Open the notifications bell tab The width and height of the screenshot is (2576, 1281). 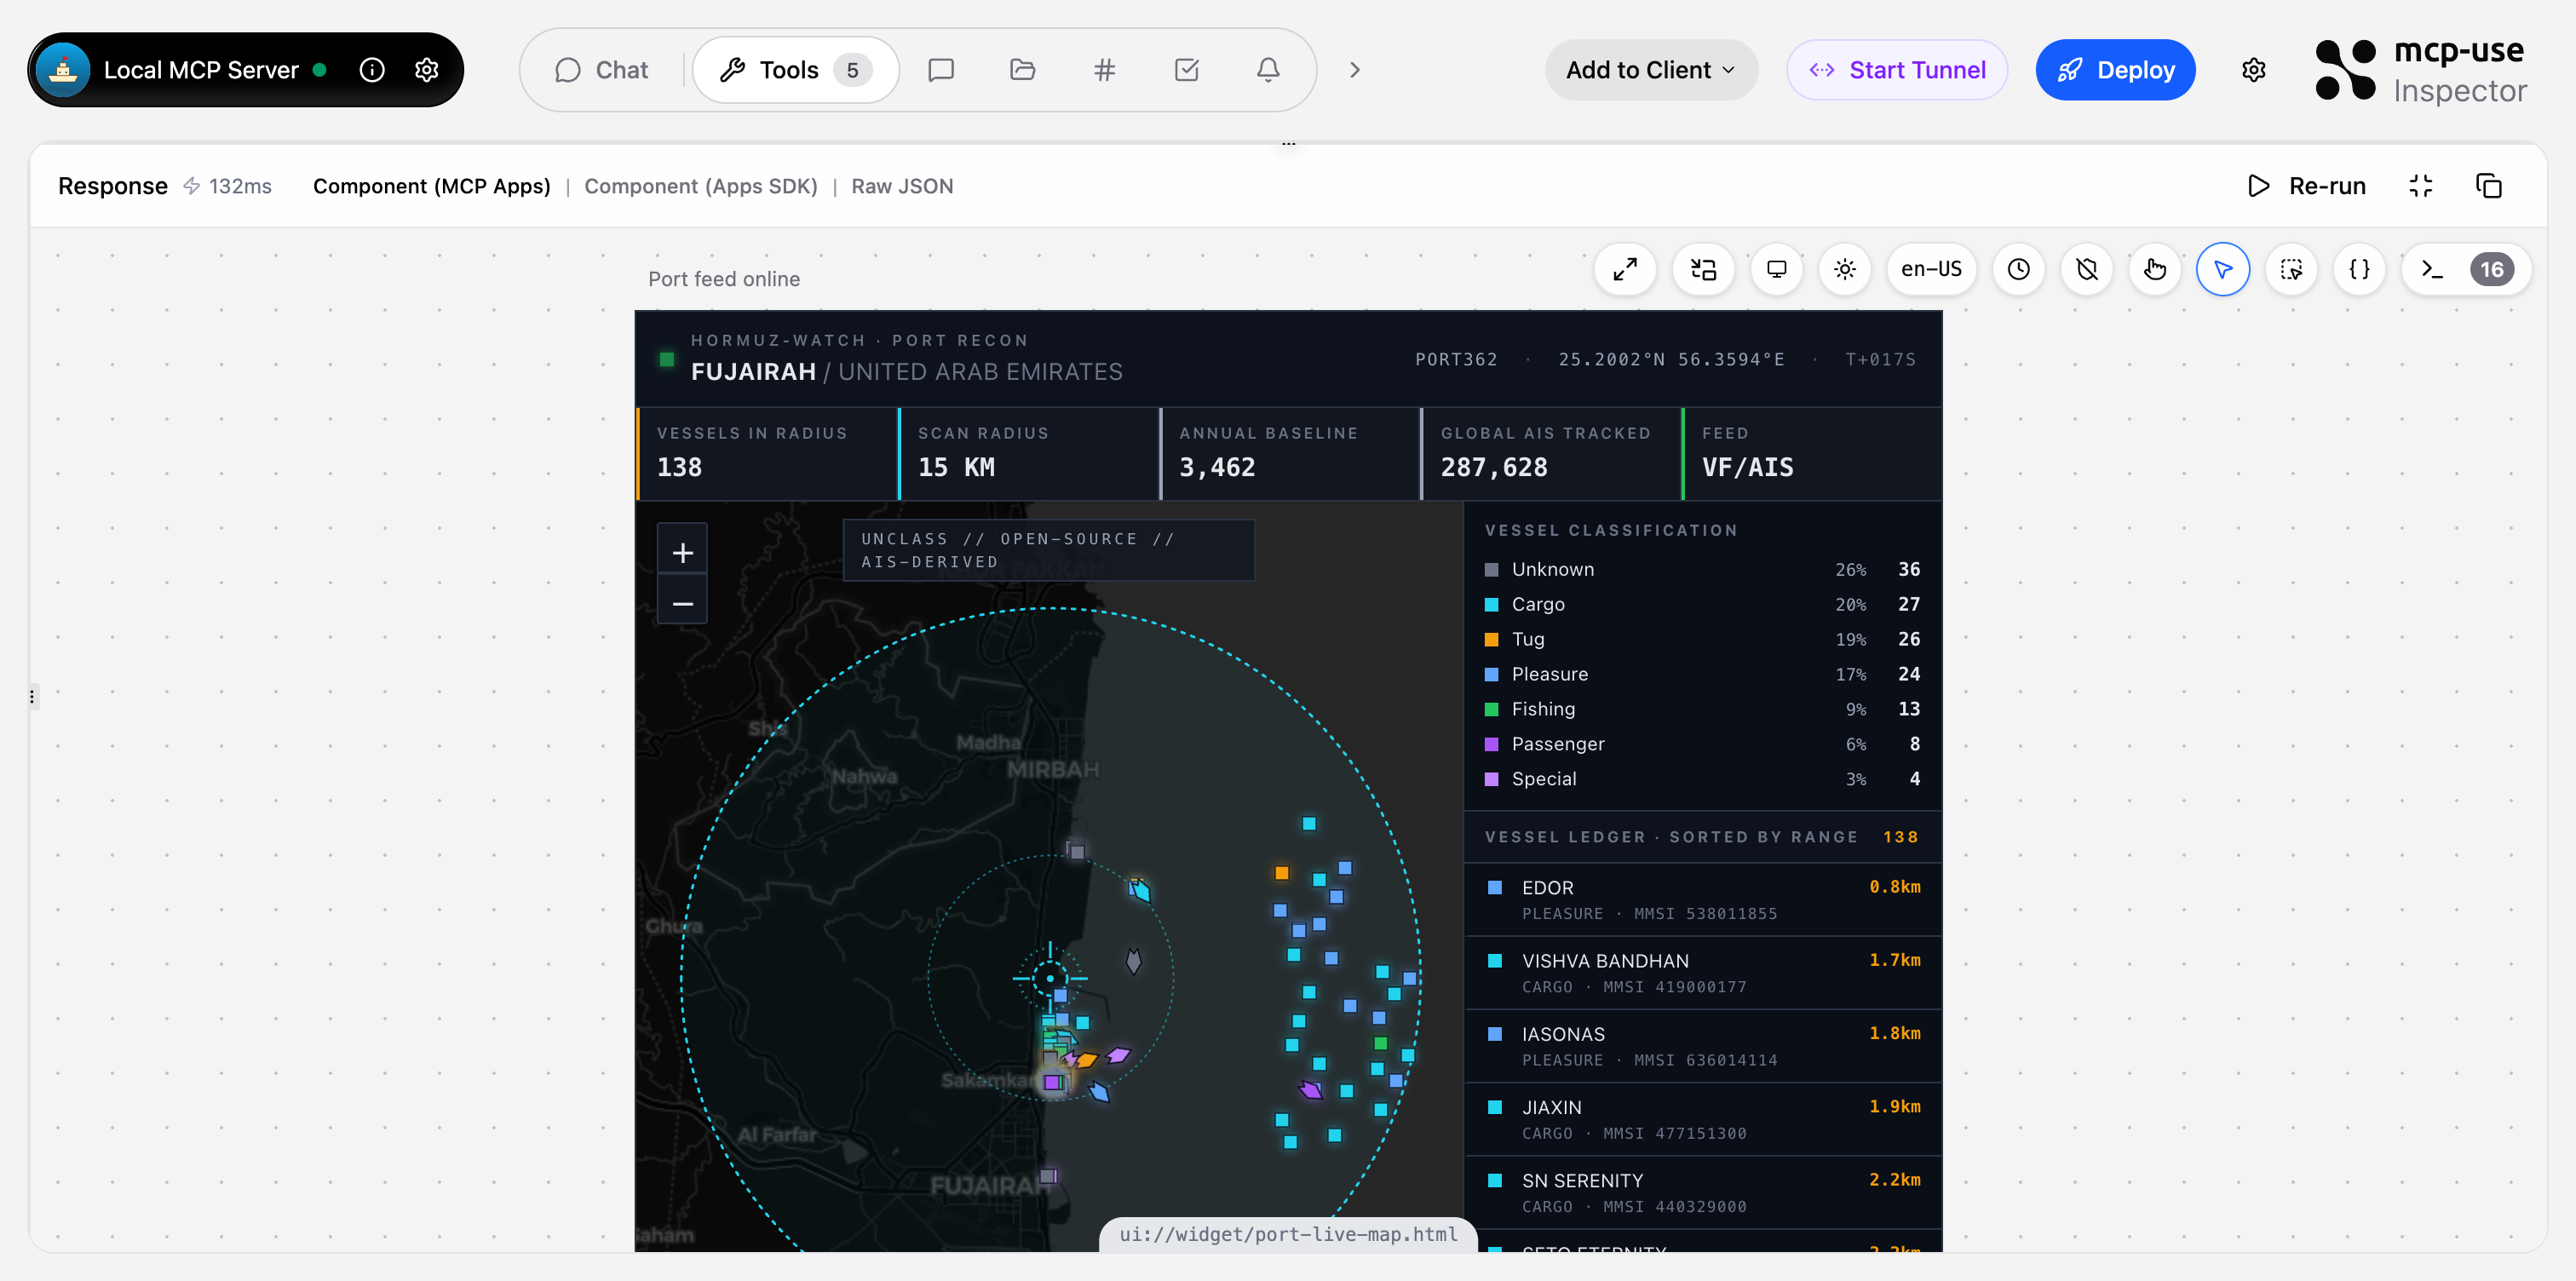click(x=1268, y=70)
